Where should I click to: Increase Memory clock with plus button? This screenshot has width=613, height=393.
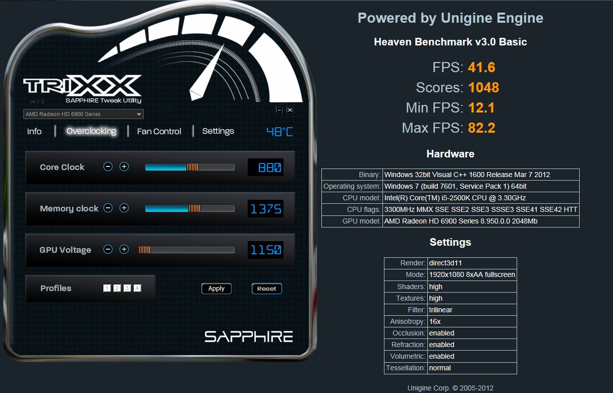[124, 208]
